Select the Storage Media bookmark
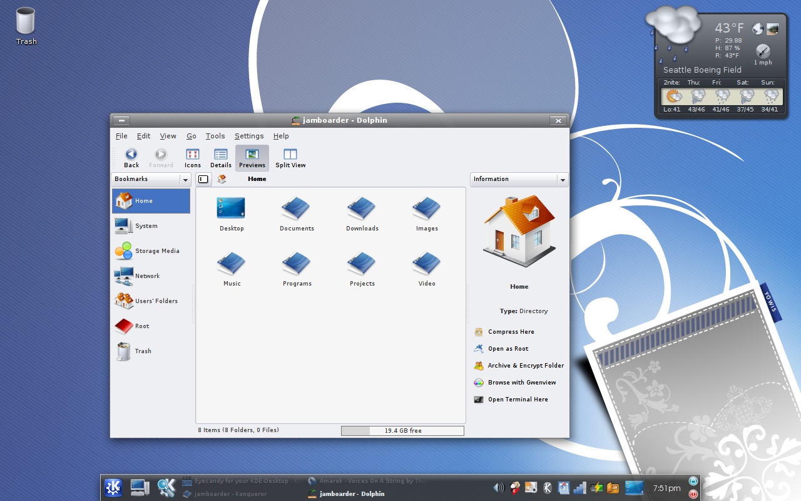Viewport: 801px width, 501px height. [151, 251]
